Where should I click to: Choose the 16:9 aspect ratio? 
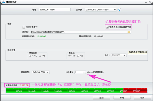tap(69, 56)
